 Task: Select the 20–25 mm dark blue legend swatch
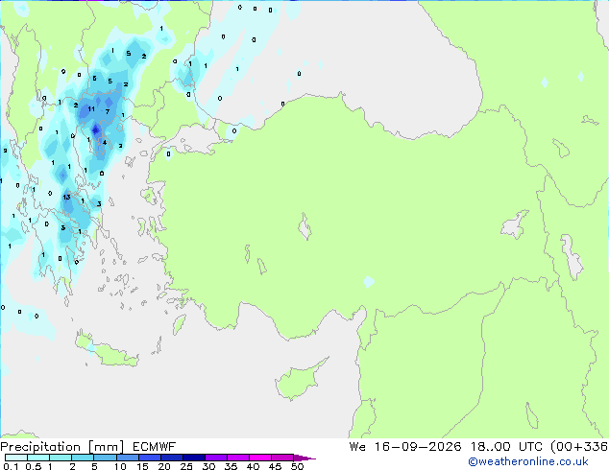[x=172, y=458]
